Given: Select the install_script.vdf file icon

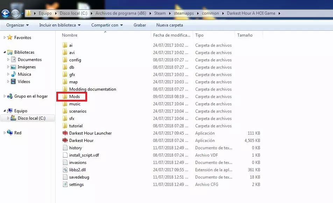Looking at the screenshot, I should [x=65, y=155].
